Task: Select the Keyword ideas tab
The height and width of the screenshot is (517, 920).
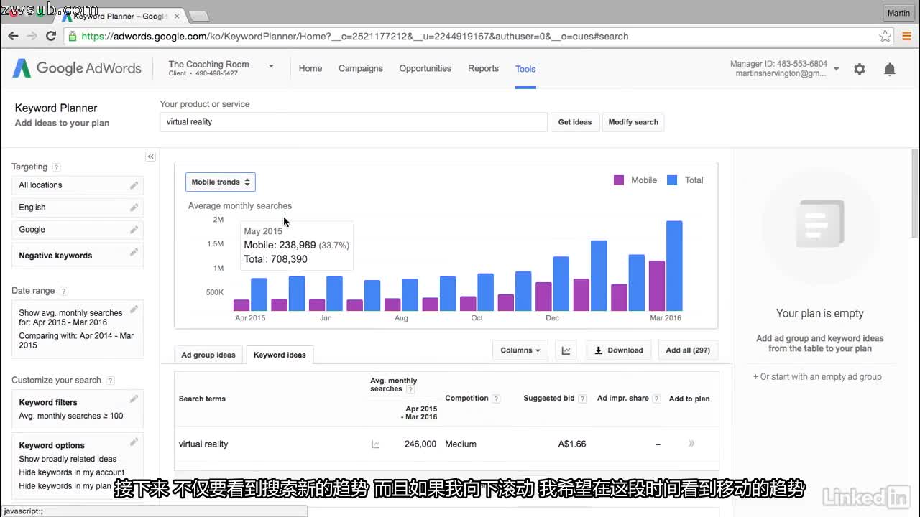Action: coord(280,355)
